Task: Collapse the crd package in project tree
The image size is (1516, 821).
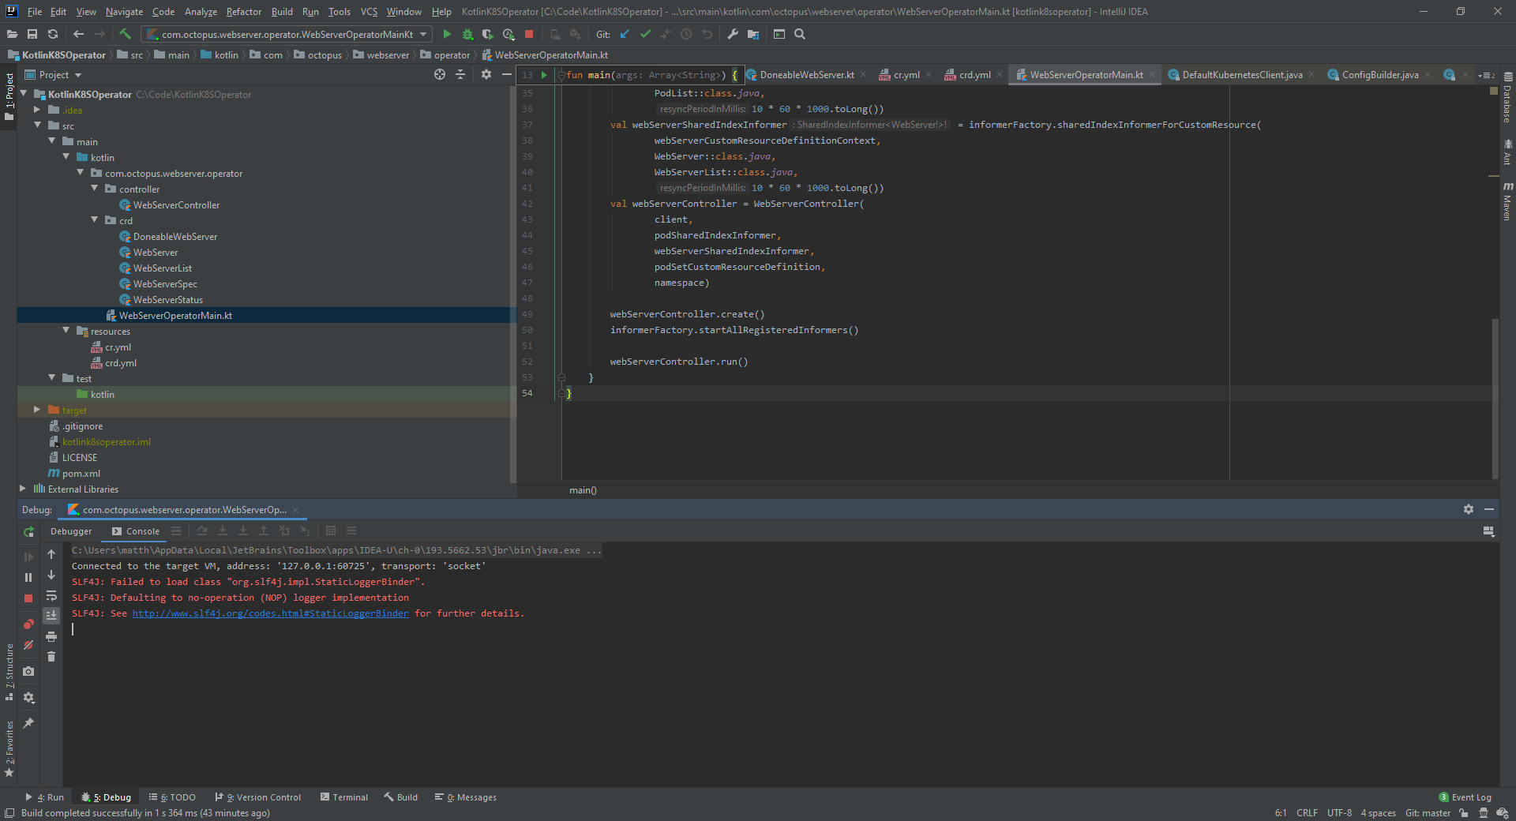Action: click(95, 220)
